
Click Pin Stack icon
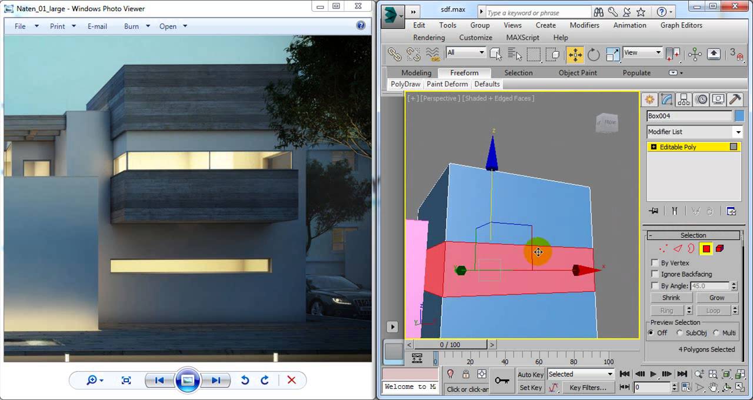tap(653, 211)
